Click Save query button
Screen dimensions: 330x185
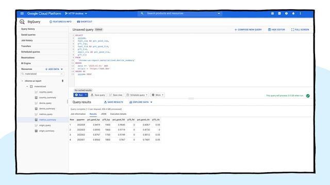(x=98, y=95)
